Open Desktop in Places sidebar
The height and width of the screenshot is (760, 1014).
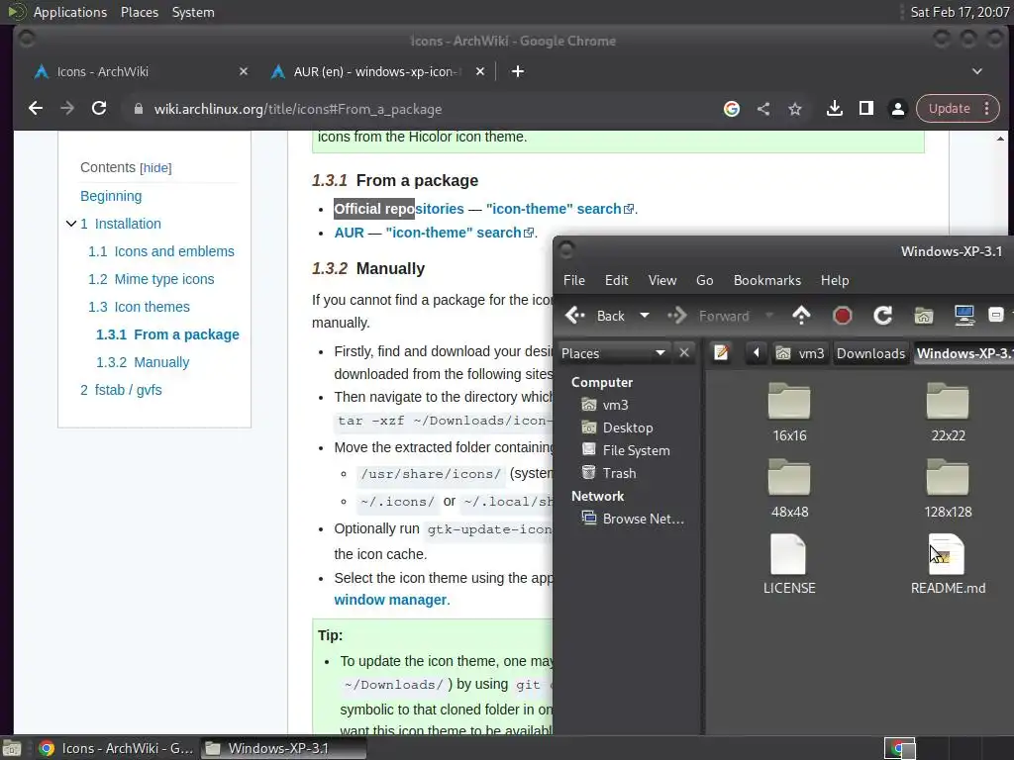(618, 427)
